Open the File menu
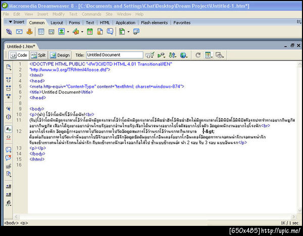 click(x=6, y=14)
